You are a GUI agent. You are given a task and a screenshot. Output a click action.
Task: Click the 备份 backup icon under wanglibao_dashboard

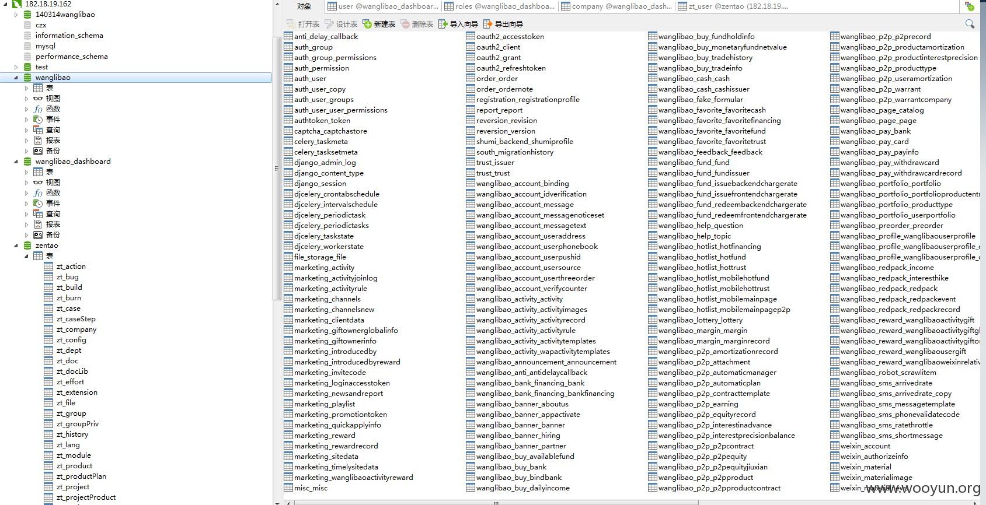tap(38, 235)
